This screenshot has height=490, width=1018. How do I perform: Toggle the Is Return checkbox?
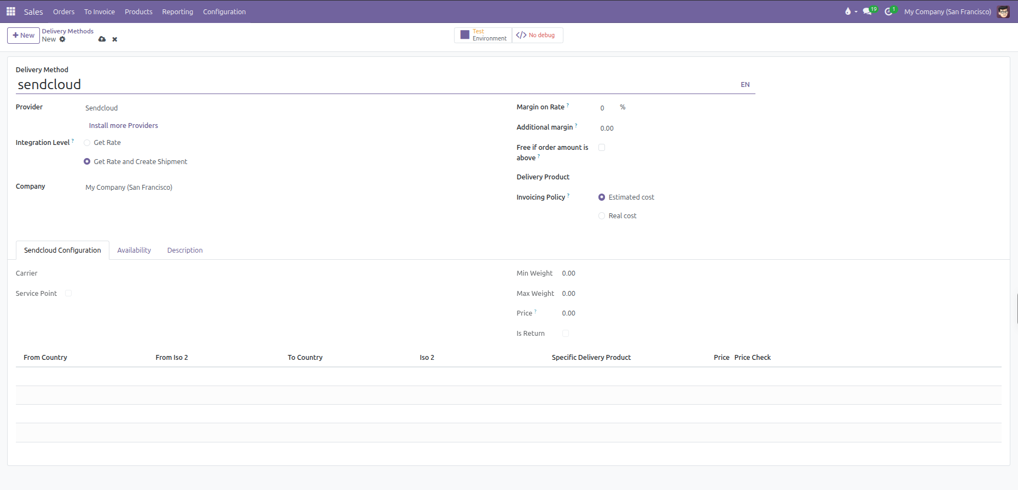[x=566, y=334]
